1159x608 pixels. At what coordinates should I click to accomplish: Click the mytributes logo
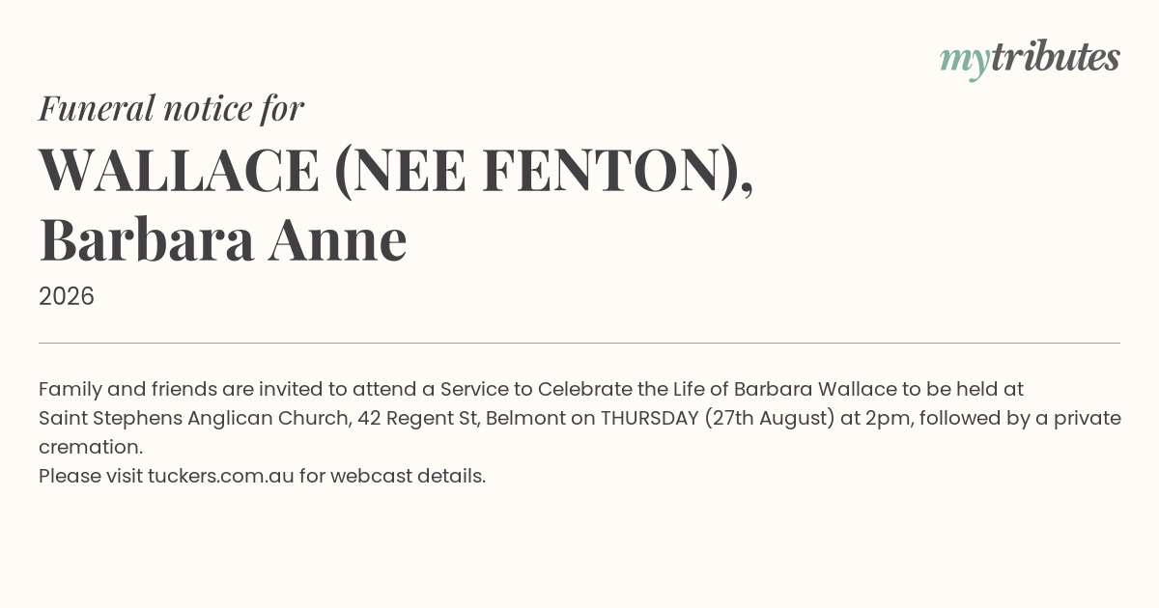pos(1030,59)
